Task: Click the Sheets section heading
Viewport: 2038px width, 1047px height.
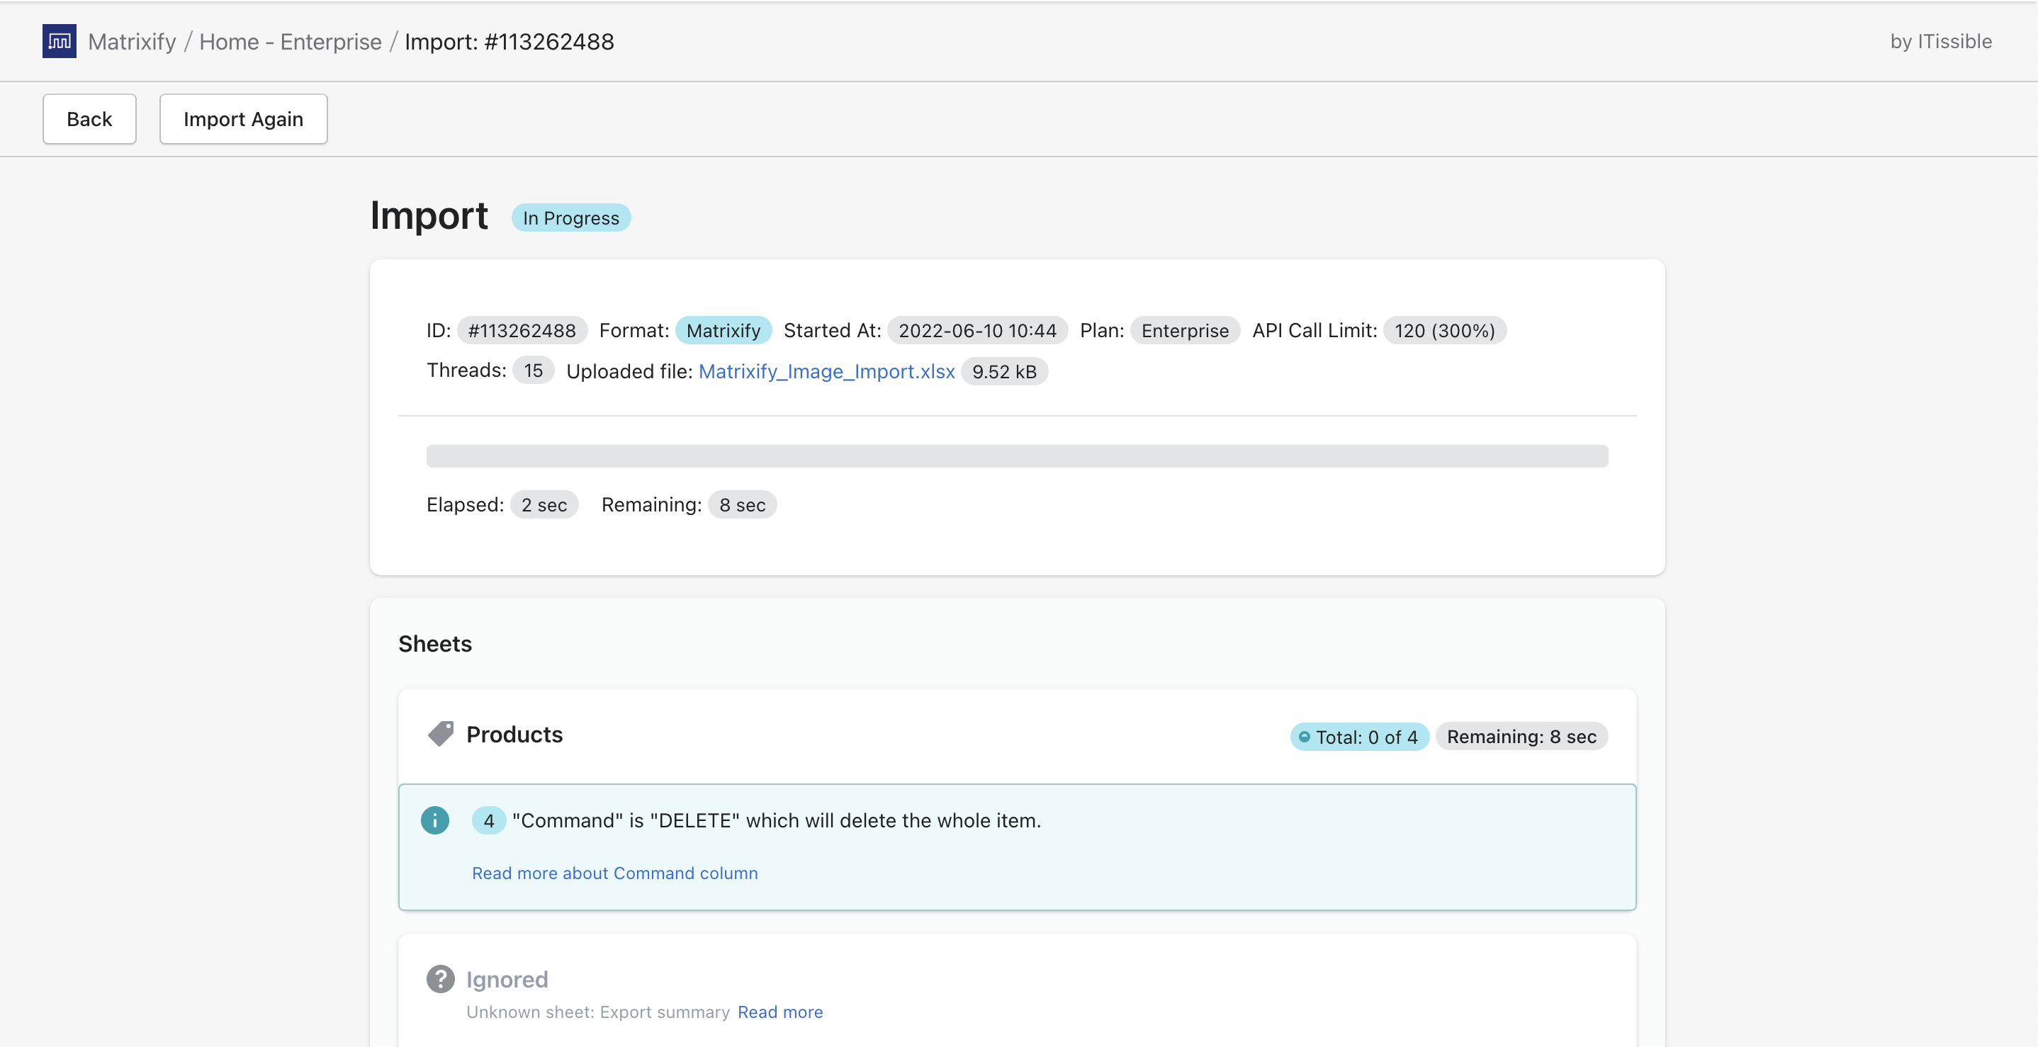Action: click(x=435, y=644)
